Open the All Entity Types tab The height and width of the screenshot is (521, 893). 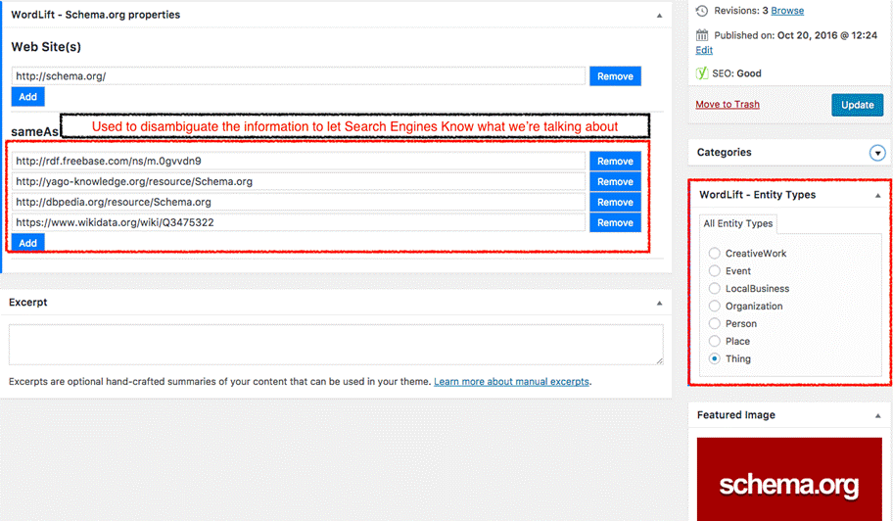[737, 224]
